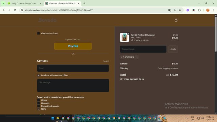Open a new browser tab
The width and height of the screenshot is (217, 122).
[84, 3]
